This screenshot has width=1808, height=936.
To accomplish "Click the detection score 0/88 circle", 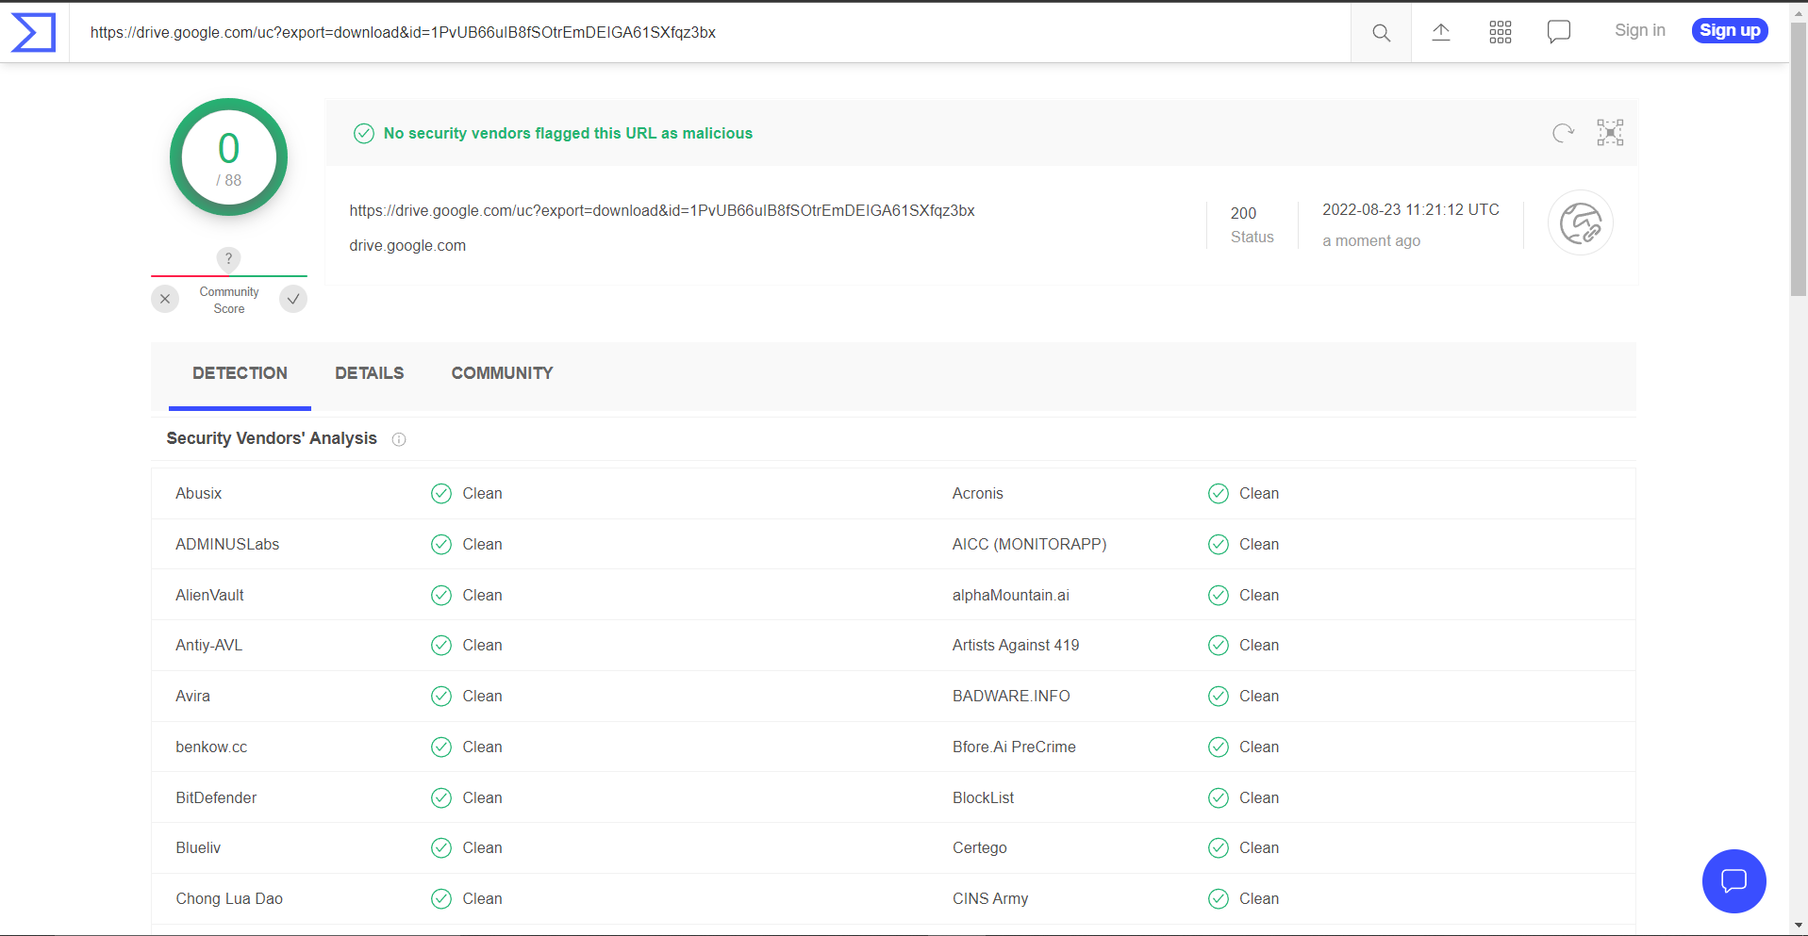I will pos(228,157).
